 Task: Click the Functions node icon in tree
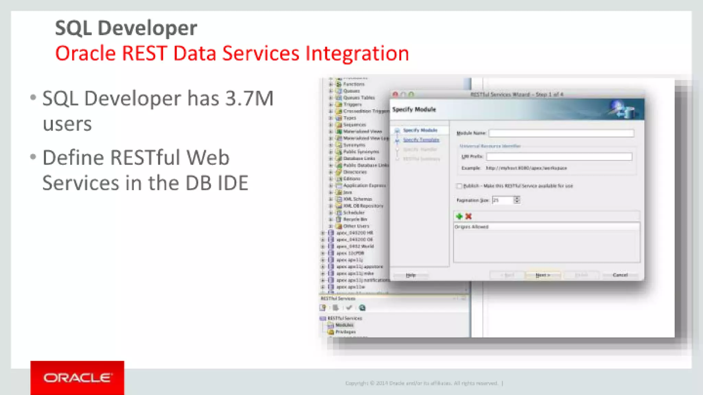click(x=338, y=84)
